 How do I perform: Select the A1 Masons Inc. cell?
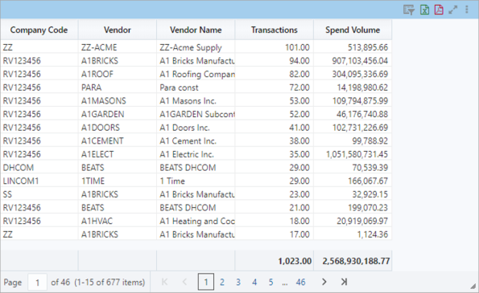[196, 101]
